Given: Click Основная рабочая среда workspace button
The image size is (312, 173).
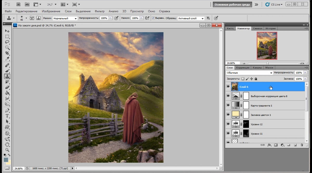Looking at the screenshot, I should click(232, 4).
